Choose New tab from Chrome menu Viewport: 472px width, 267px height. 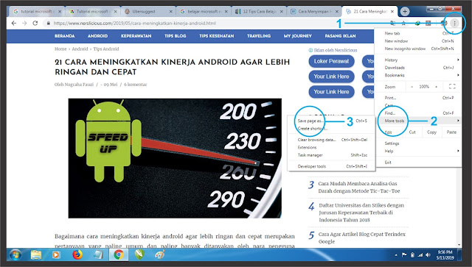point(418,33)
